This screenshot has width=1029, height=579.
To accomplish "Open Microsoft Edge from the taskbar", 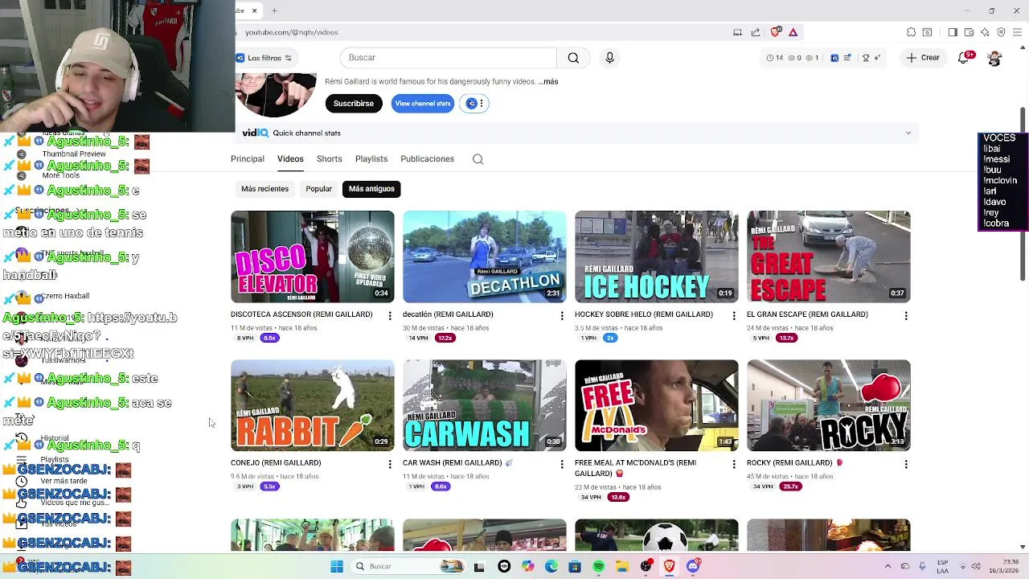I will [551, 566].
